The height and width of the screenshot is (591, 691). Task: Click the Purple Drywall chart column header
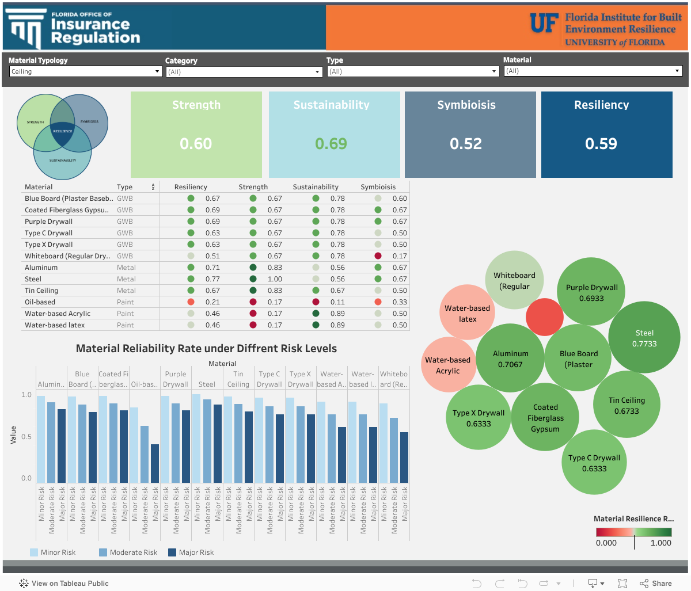point(176,379)
